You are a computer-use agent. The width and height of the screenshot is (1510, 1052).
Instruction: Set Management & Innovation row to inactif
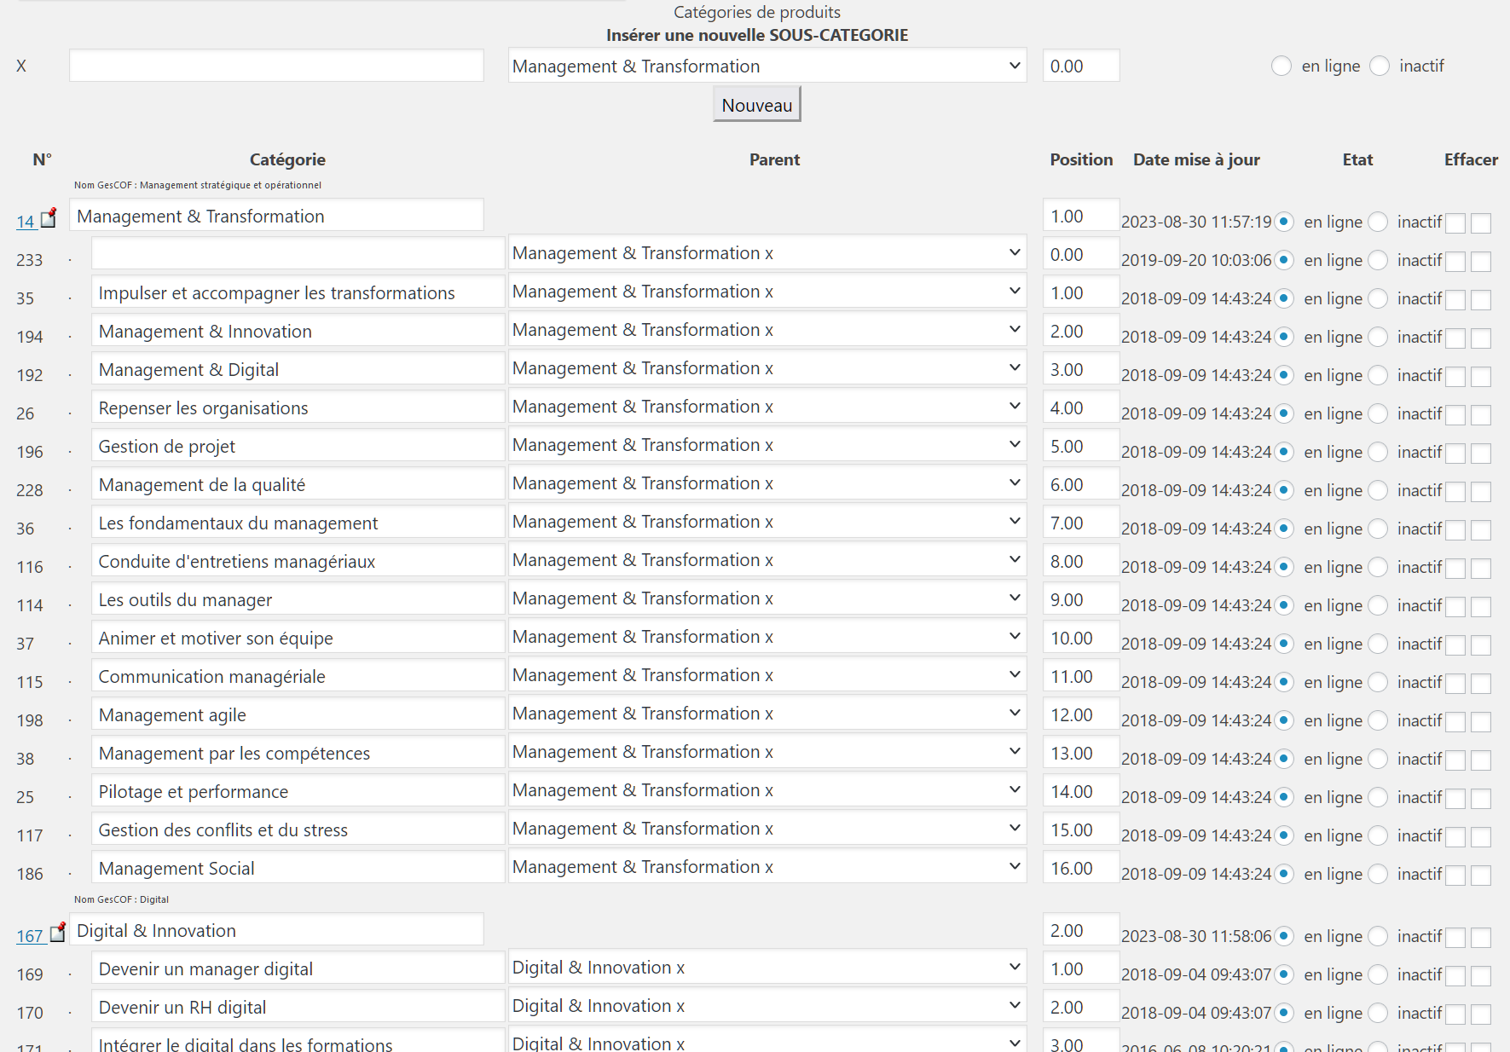tap(1378, 337)
